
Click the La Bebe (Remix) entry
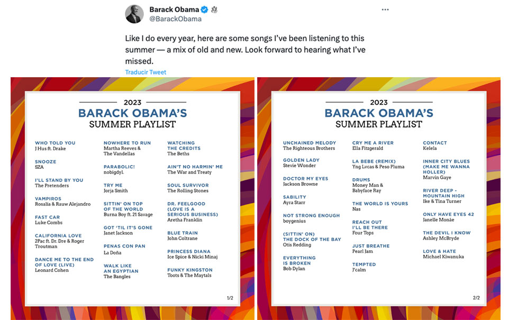click(x=378, y=164)
